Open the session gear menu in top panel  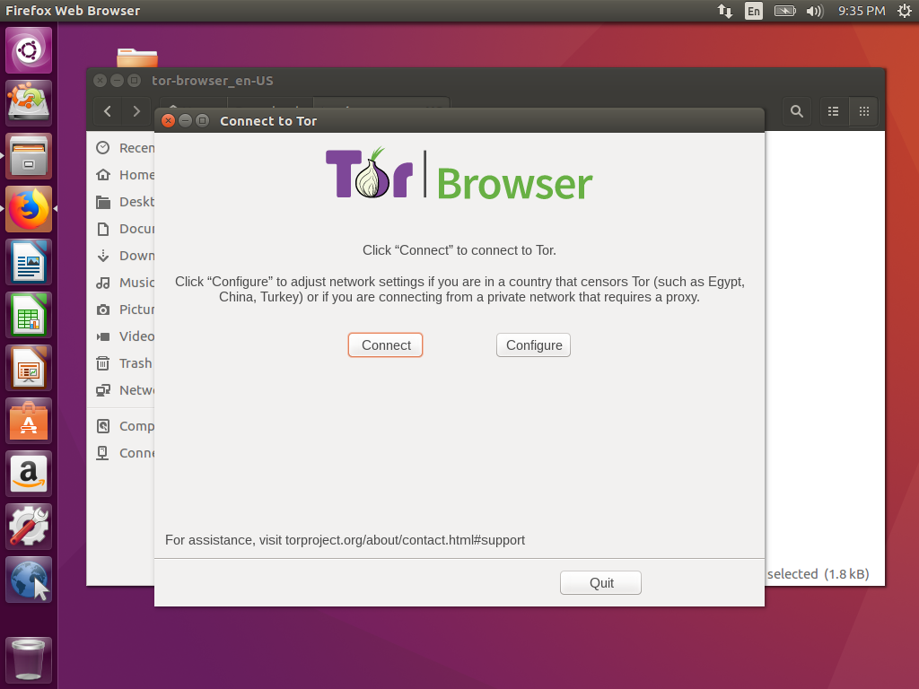[905, 11]
